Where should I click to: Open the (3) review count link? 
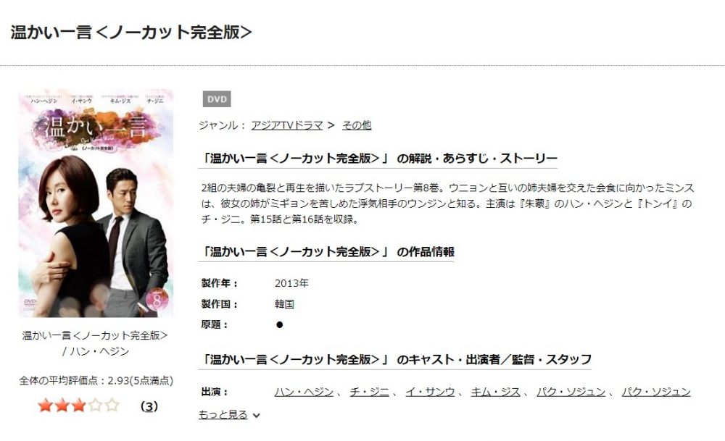point(149,406)
